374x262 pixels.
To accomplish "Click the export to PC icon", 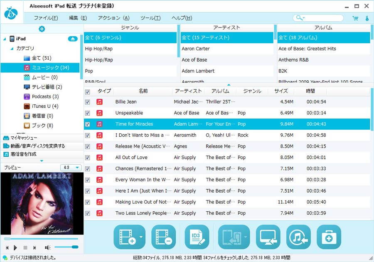I will 268,237.
